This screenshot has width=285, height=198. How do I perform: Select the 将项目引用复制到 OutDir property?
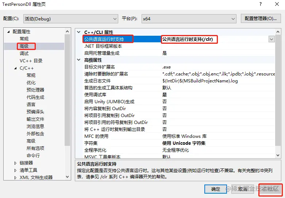tap(109, 115)
